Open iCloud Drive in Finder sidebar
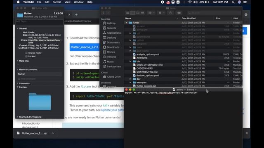Screen dimensions: 264x148 tap(114, 77)
